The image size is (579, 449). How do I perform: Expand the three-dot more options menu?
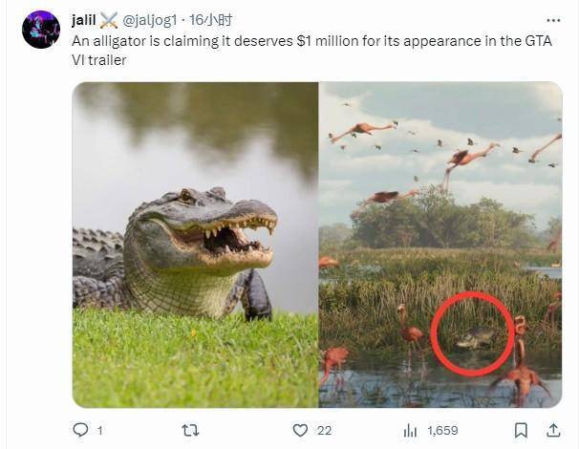tap(553, 20)
